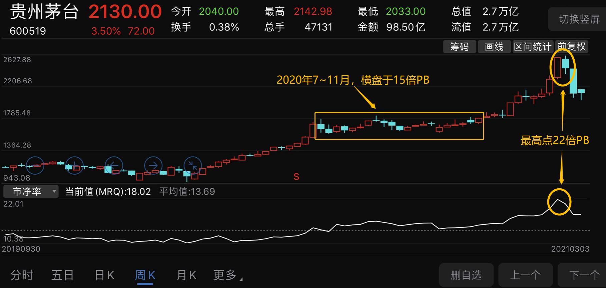606x288 pixels.
Task: Click the end date 20210303
Action: (570, 249)
